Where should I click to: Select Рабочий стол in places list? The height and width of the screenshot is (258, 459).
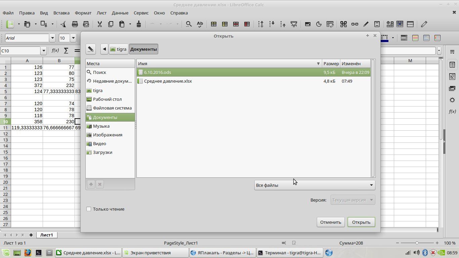pyautogui.click(x=110, y=99)
